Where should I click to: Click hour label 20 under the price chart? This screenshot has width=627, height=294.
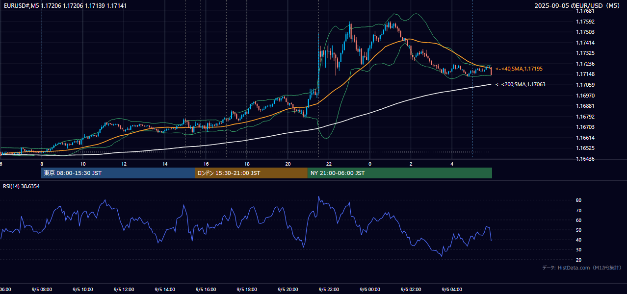tap(288, 164)
